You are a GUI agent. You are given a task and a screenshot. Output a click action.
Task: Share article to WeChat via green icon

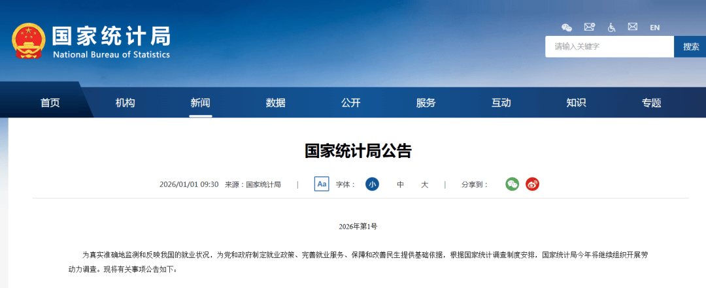click(x=512, y=184)
